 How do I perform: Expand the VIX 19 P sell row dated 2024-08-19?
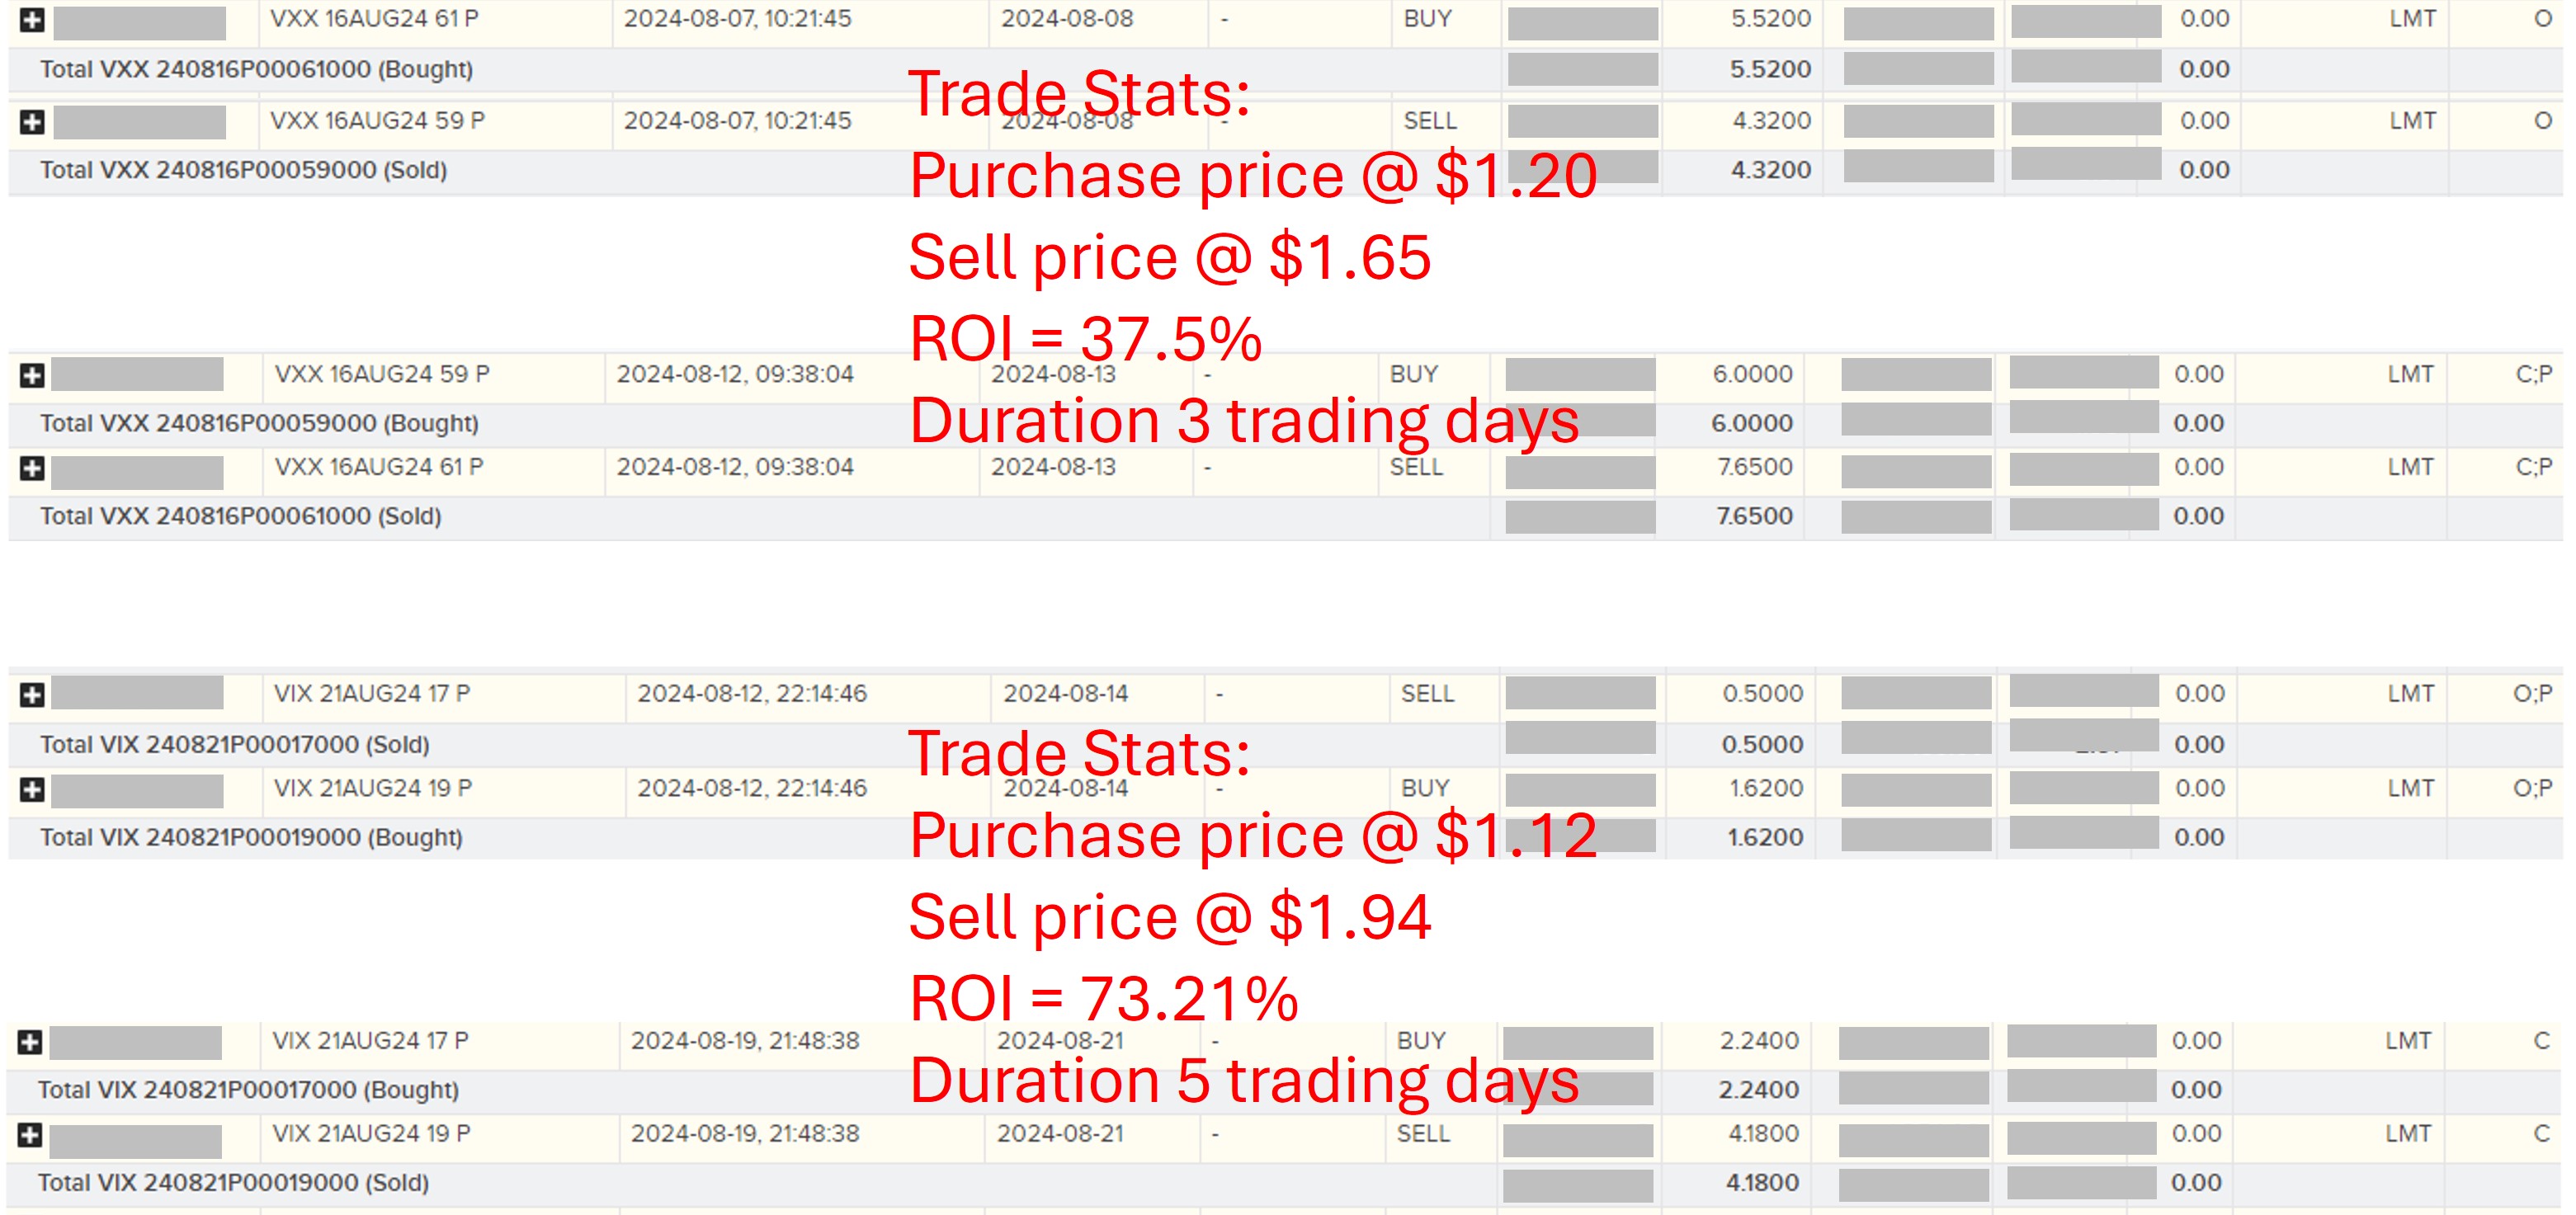30,1135
